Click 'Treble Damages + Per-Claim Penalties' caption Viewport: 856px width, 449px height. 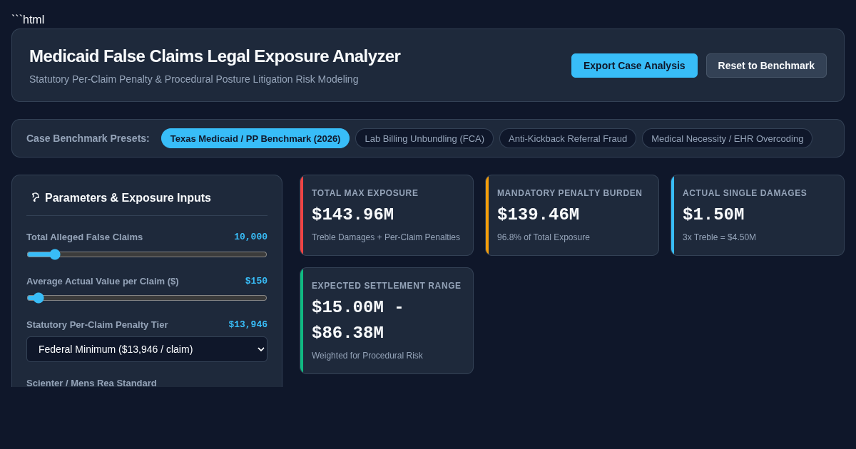pos(386,237)
